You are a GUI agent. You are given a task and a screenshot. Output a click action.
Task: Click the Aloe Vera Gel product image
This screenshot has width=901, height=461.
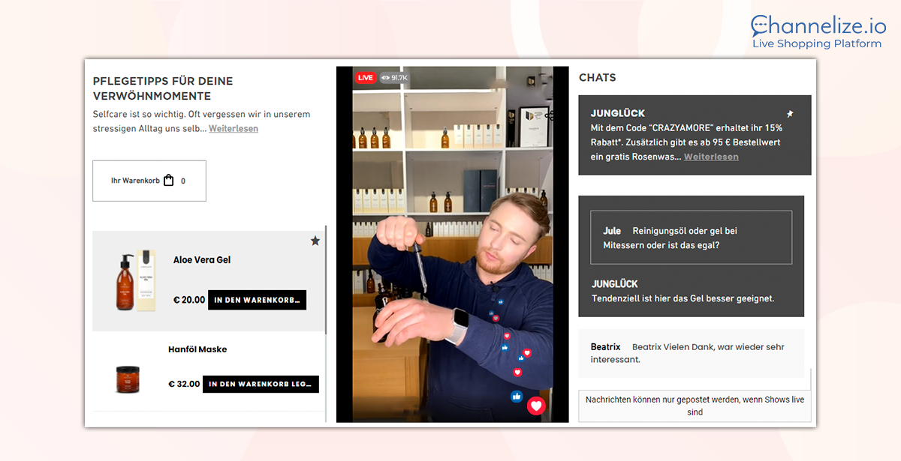tap(136, 281)
